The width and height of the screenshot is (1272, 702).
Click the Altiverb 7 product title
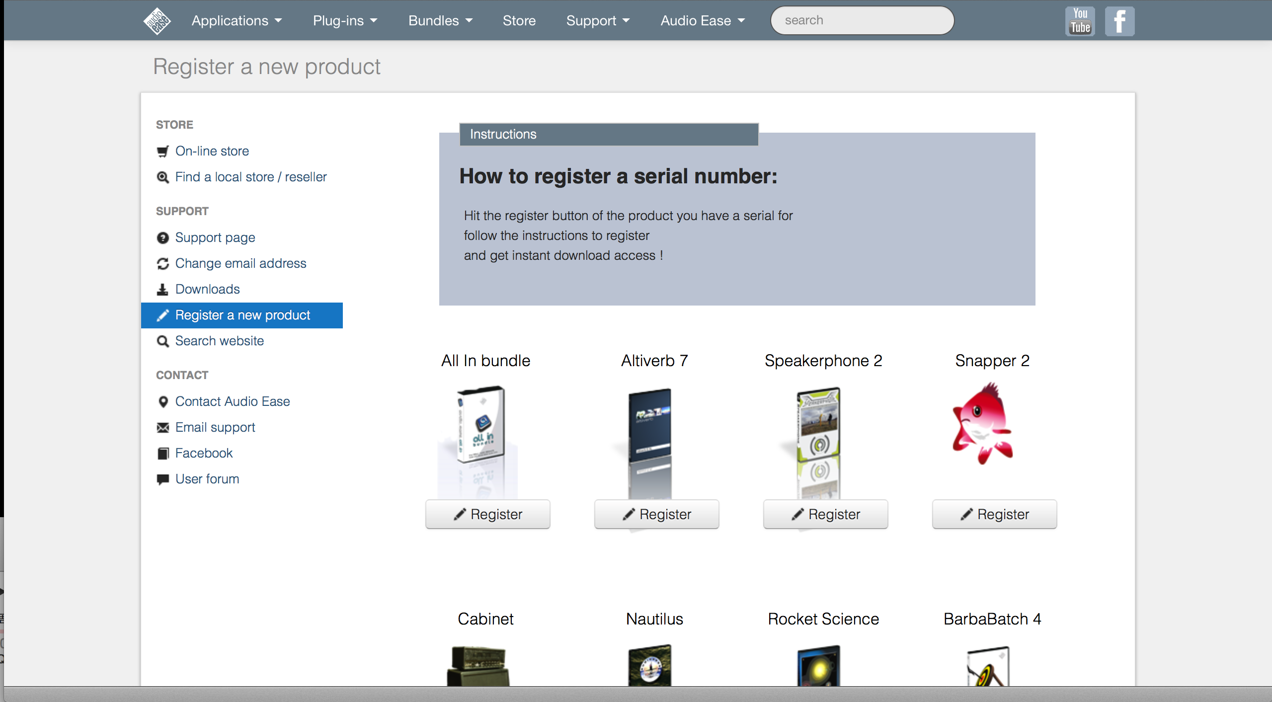click(x=654, y=361)
